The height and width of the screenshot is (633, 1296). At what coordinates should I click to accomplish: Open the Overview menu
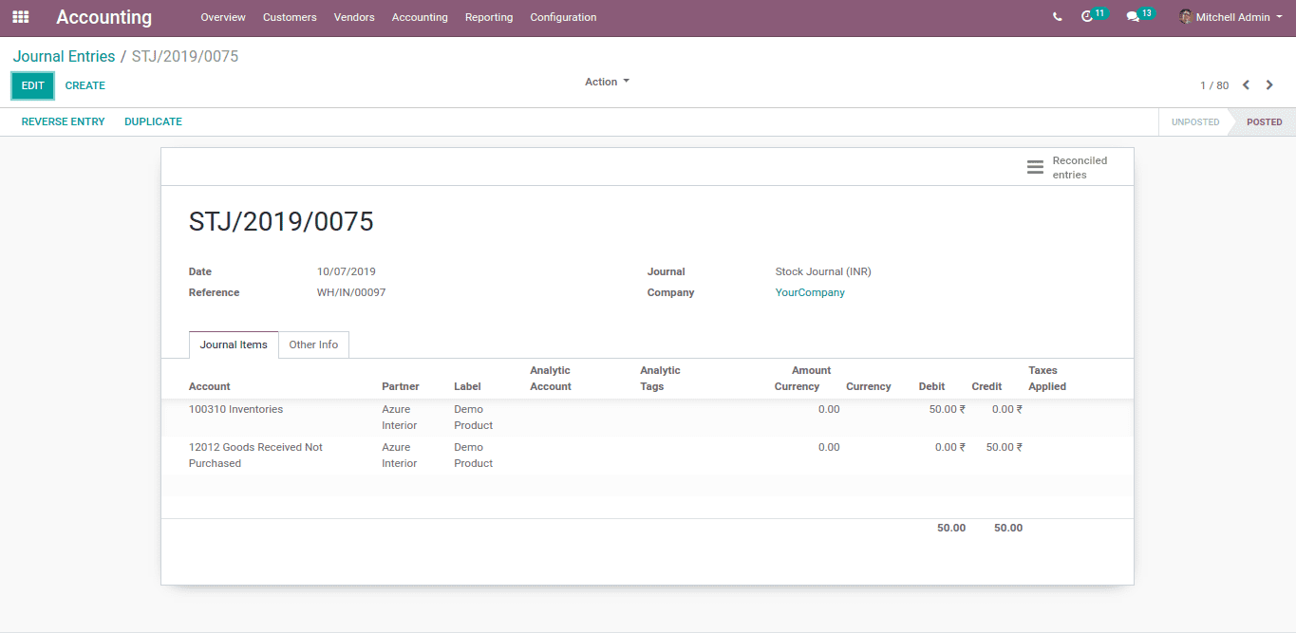pos(223,17)
